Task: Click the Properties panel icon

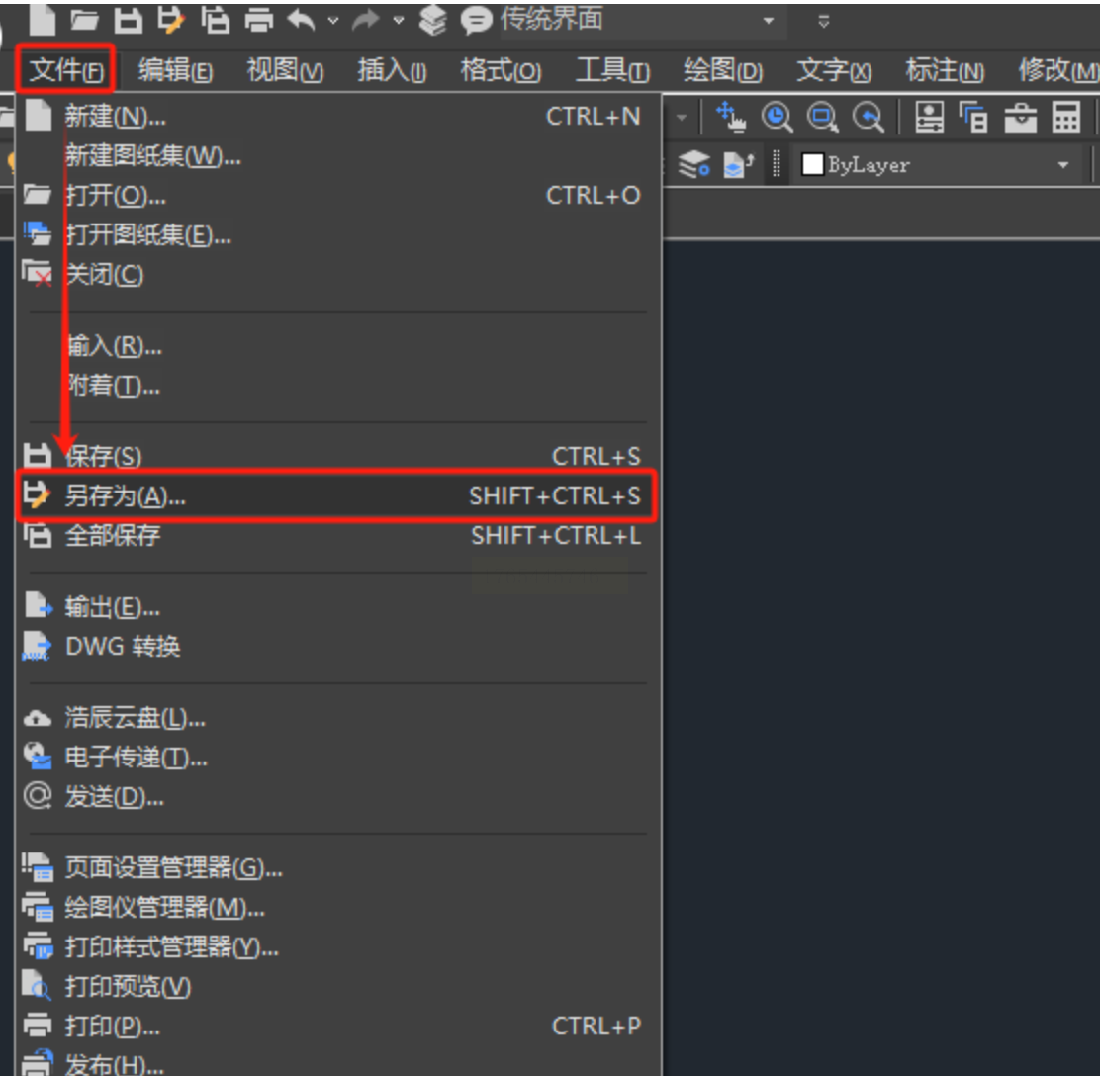Action: (x=930, y=117)
